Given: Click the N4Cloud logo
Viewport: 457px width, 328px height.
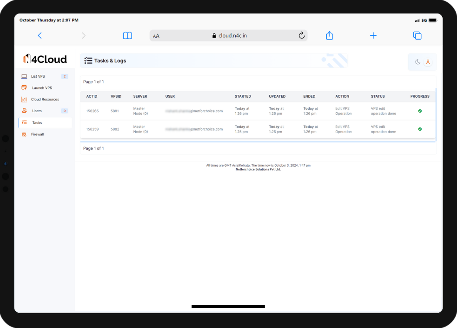Looking at the screenshot, I should (45, 59).
